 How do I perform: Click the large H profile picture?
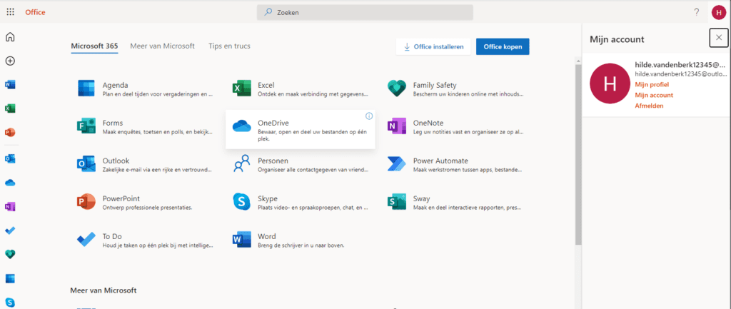pos(610,83)
